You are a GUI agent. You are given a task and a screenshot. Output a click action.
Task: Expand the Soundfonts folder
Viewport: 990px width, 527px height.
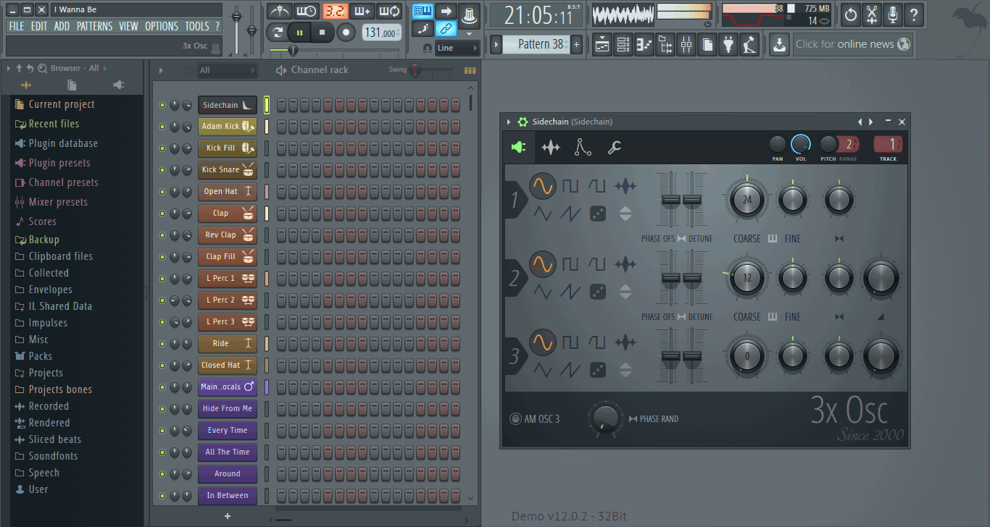(46, 456)
